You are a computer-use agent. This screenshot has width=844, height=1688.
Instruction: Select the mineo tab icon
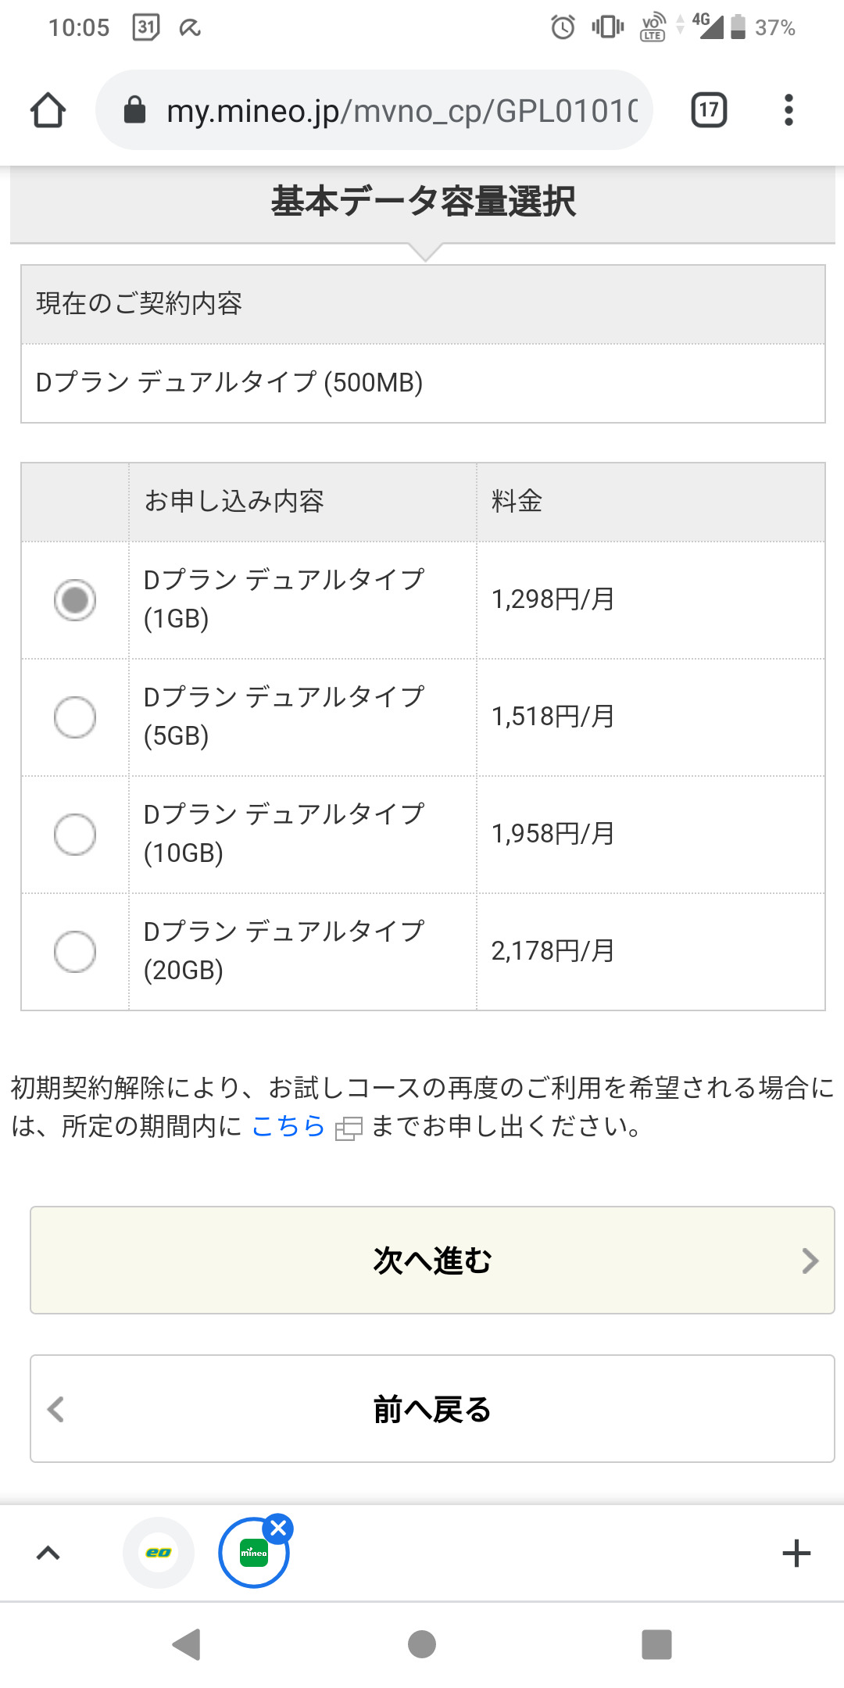coord(252,1554)
